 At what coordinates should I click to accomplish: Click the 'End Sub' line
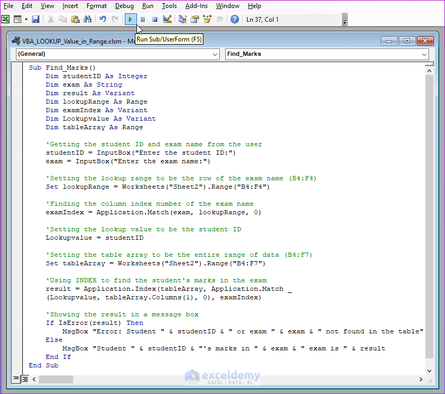(x=44, y=366)
